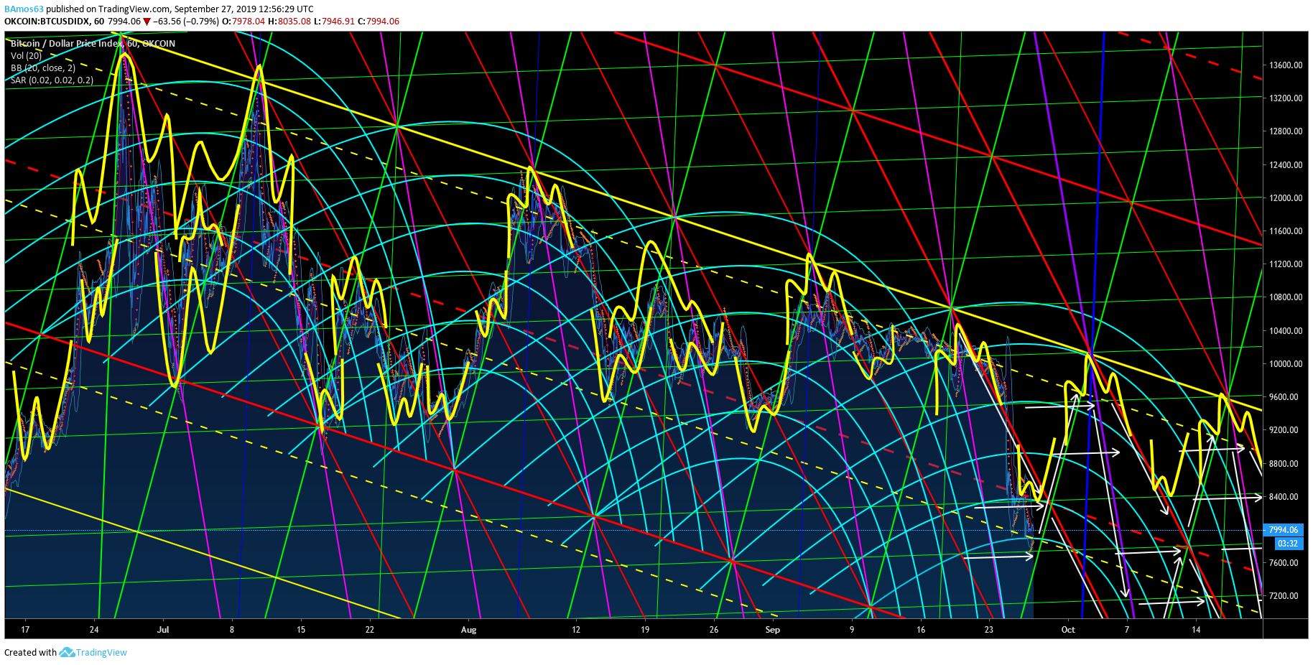
Task: Click the '9' date label on the time axis
Action: coord(852,630)
